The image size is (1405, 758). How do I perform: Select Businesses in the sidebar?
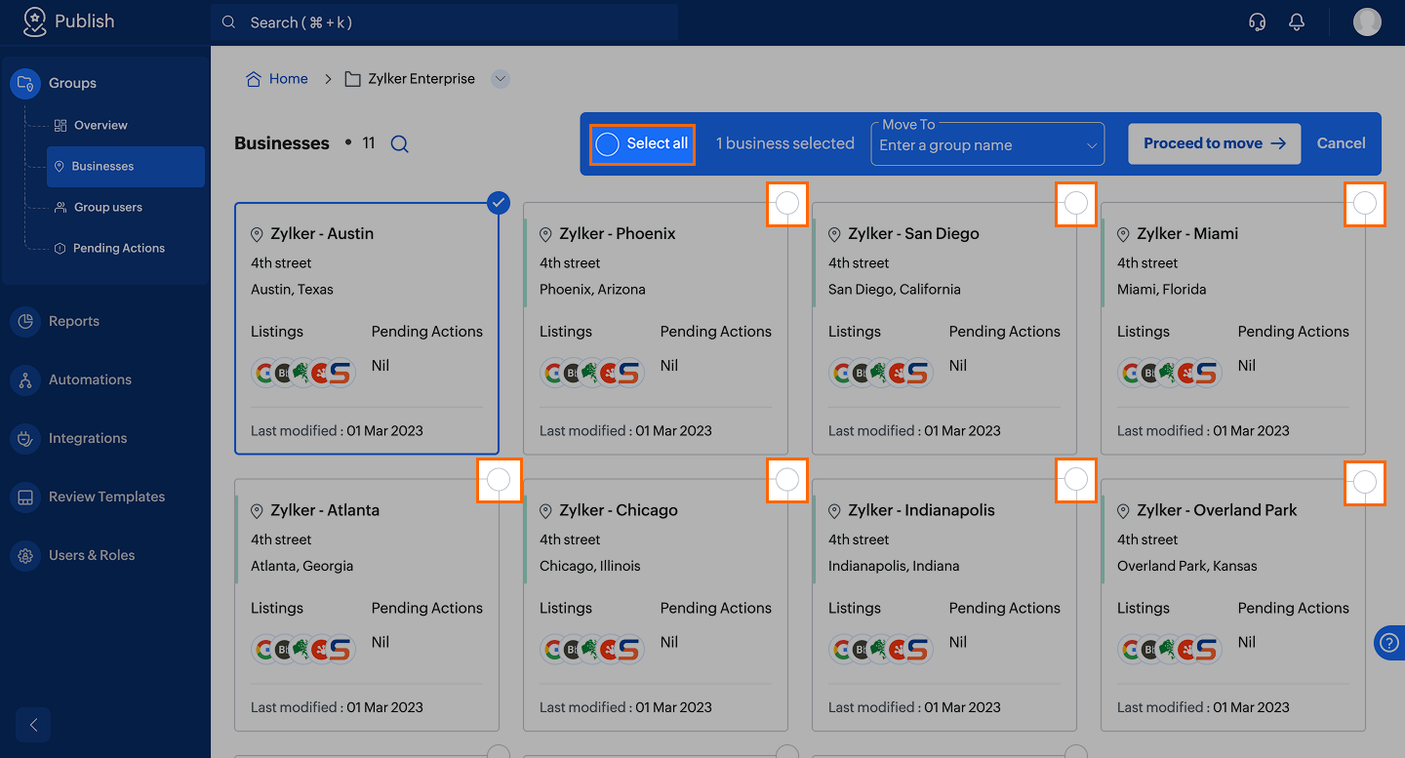click(126, 167)
